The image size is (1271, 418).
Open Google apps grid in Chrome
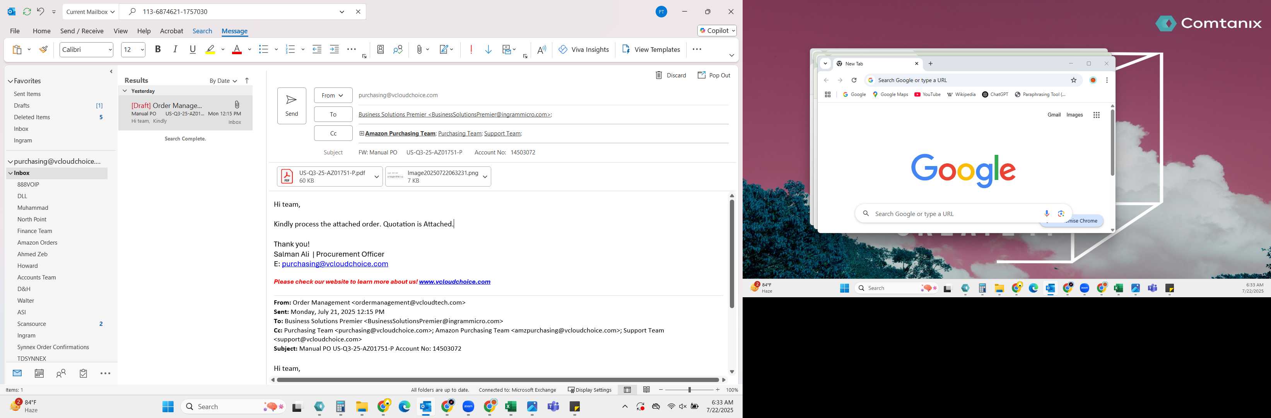[x=1096, y=115]
